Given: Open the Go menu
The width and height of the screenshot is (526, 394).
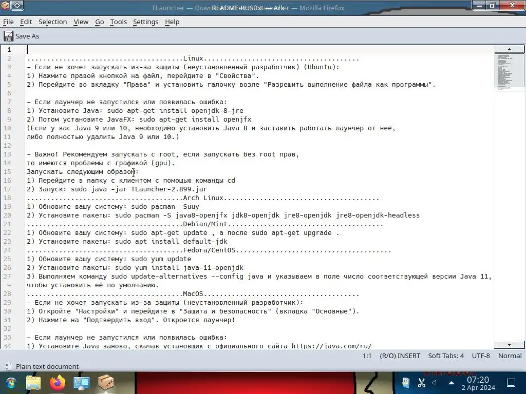Looking at the screenshot, I should click(99, 22).
